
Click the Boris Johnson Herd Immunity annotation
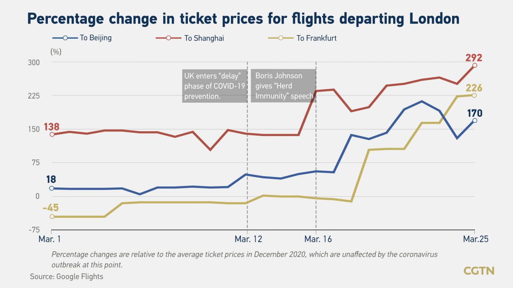coord(283,86)
